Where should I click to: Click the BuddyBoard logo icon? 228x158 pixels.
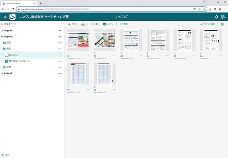[x=13, y=17]
